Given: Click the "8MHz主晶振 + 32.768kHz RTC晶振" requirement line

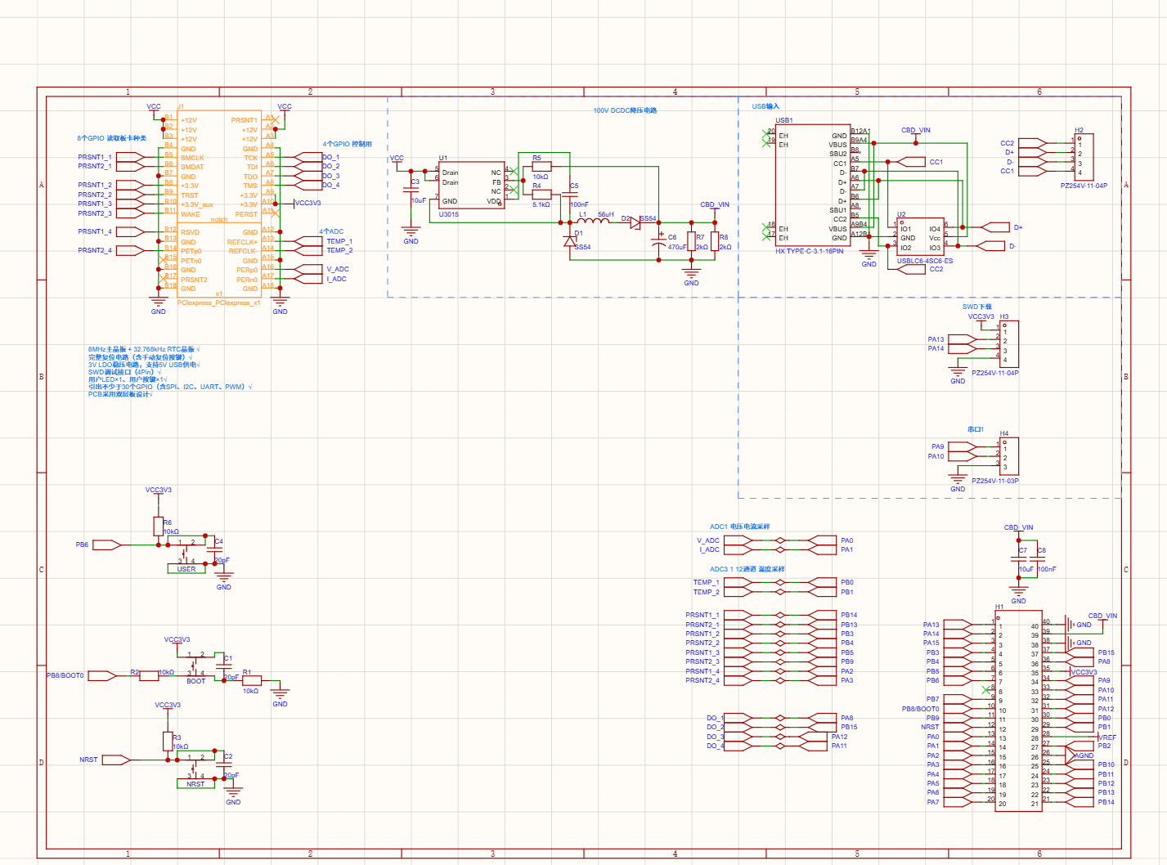Looking at the screenshot, I should coord(144,349).
